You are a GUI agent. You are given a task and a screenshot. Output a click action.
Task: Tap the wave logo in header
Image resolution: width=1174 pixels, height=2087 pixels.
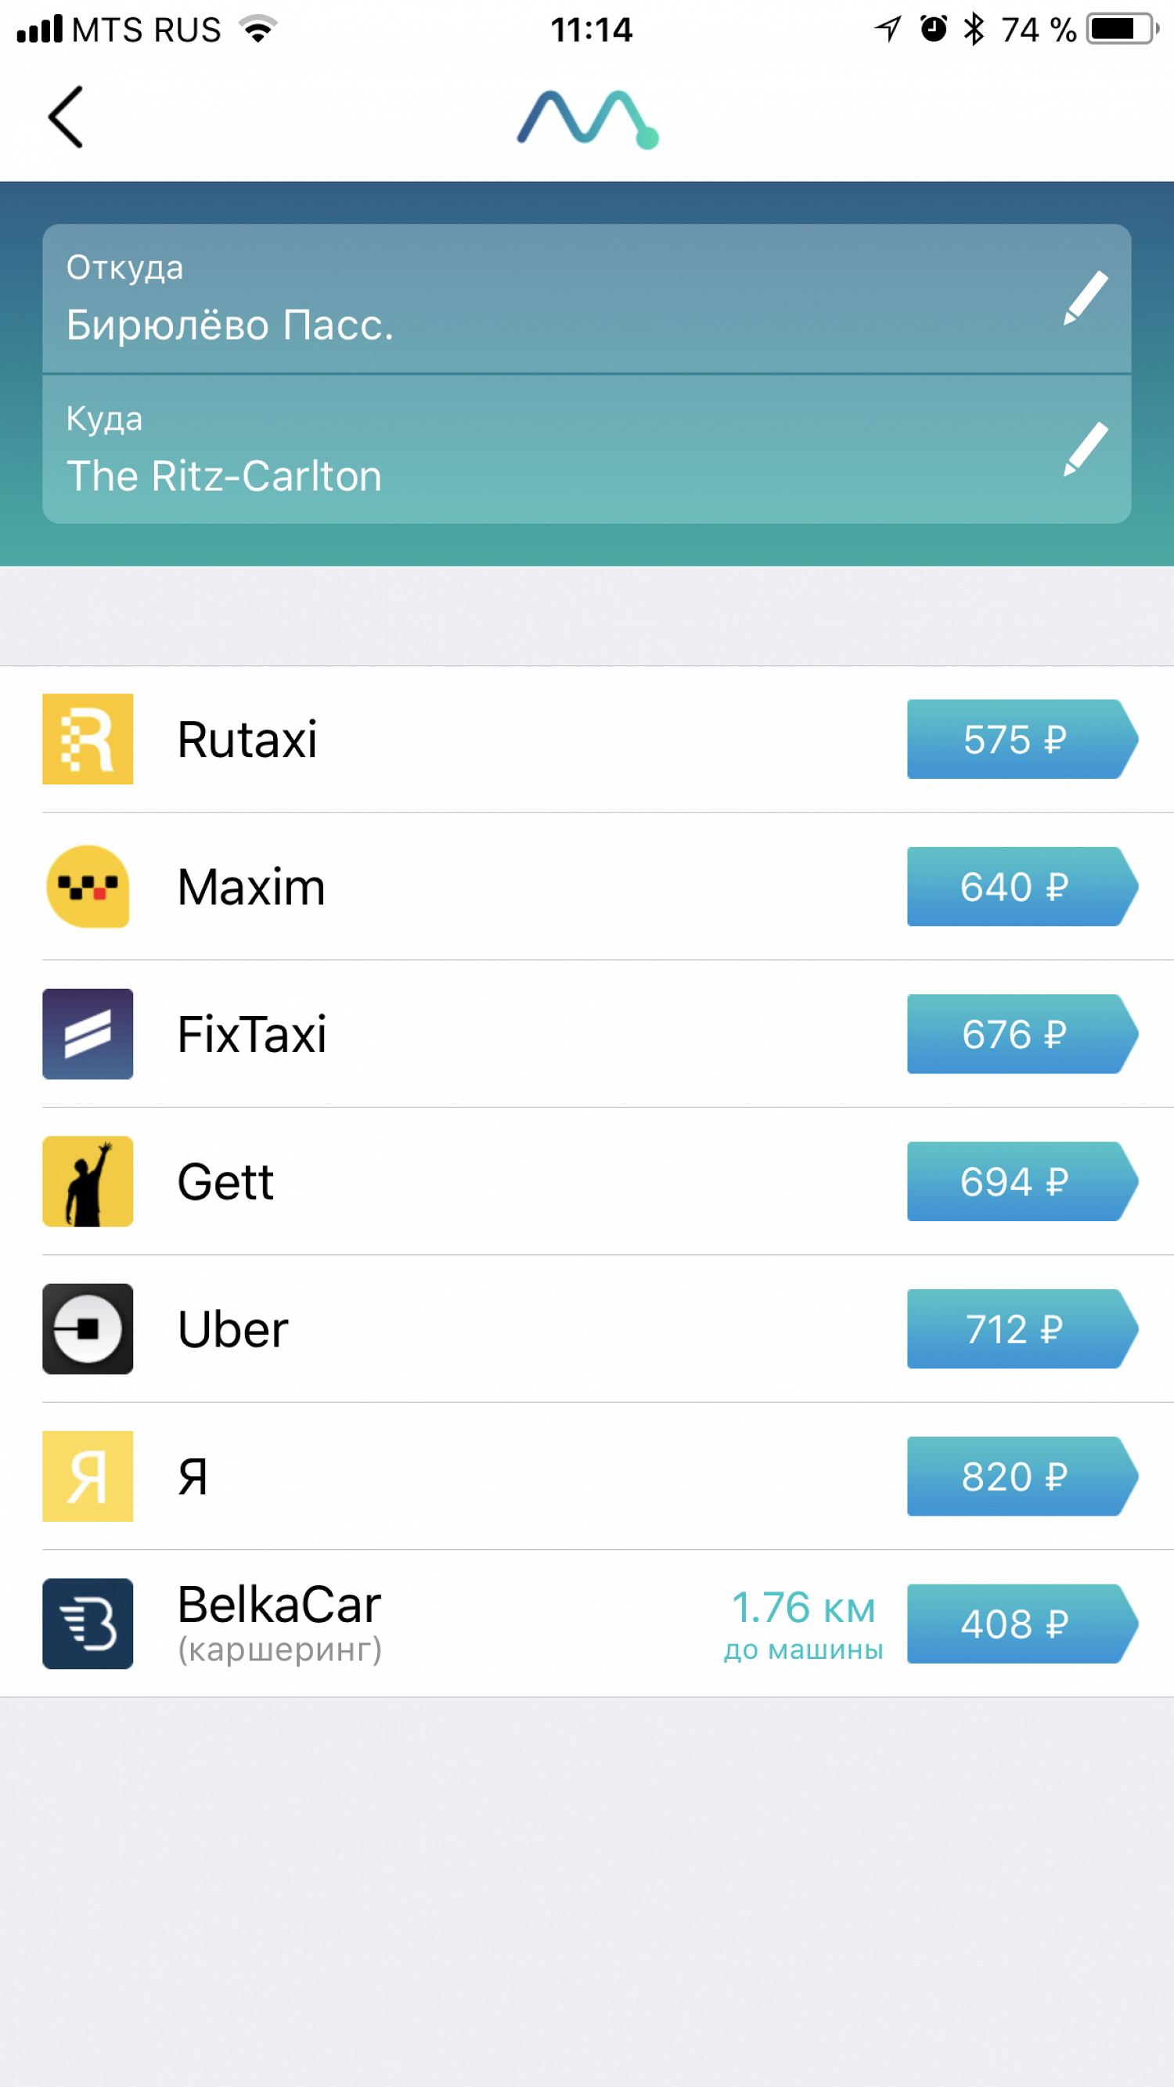(x=588, y=118)
